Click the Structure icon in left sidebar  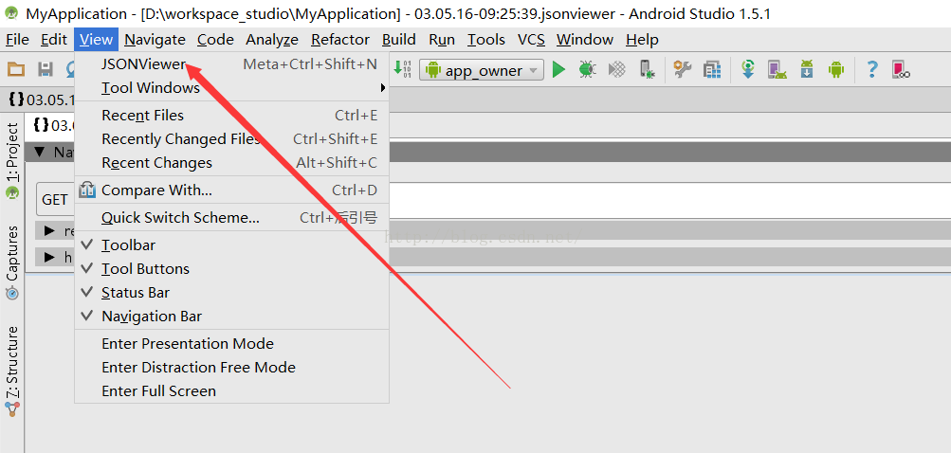(12, 408)
